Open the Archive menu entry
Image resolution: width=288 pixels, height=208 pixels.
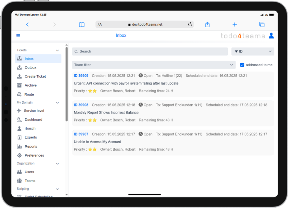tap(38, 85)
